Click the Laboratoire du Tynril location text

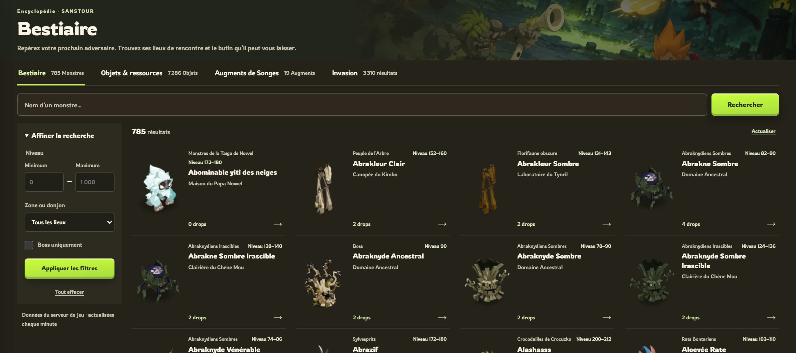542,174
